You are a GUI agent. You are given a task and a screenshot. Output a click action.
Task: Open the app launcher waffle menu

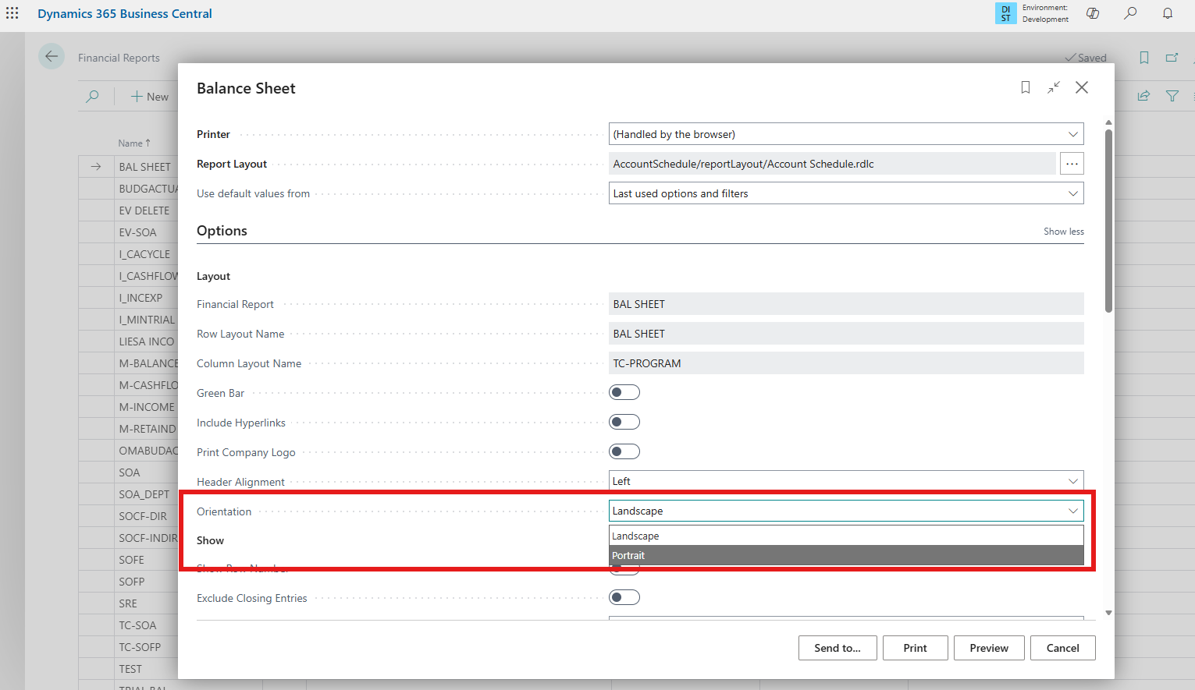[x=12, y=13]
